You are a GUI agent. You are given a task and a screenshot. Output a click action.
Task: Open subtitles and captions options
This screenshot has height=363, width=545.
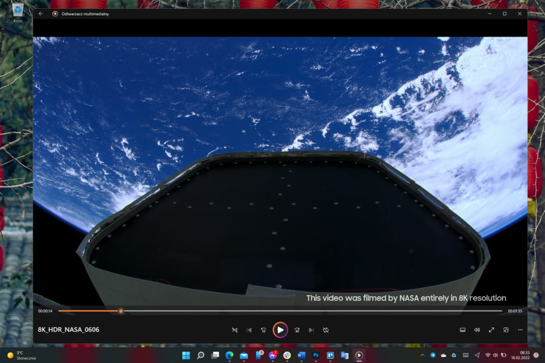click(463, 330)
